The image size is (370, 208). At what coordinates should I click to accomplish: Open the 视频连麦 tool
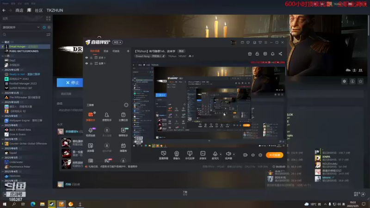coord(90,132)
